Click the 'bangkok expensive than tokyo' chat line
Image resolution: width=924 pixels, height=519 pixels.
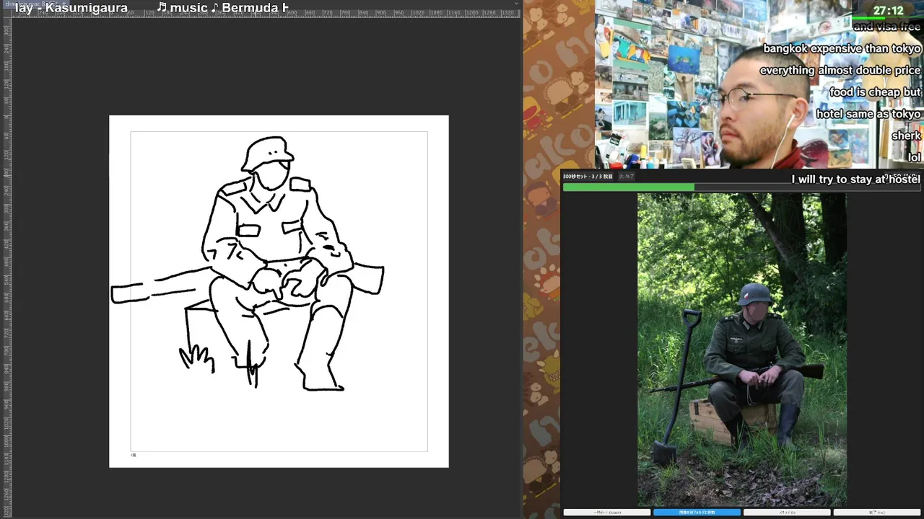pos(842,48)
